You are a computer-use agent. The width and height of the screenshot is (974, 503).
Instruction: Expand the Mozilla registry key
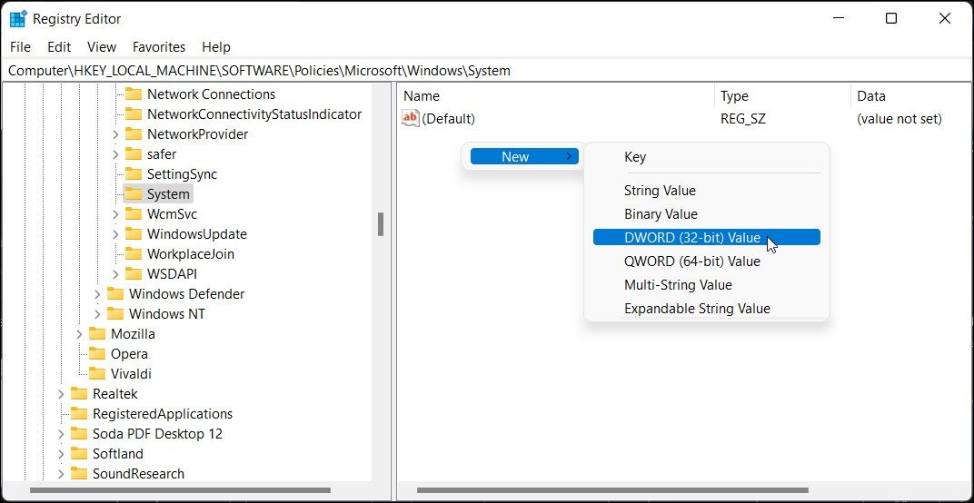pos(79,334)
